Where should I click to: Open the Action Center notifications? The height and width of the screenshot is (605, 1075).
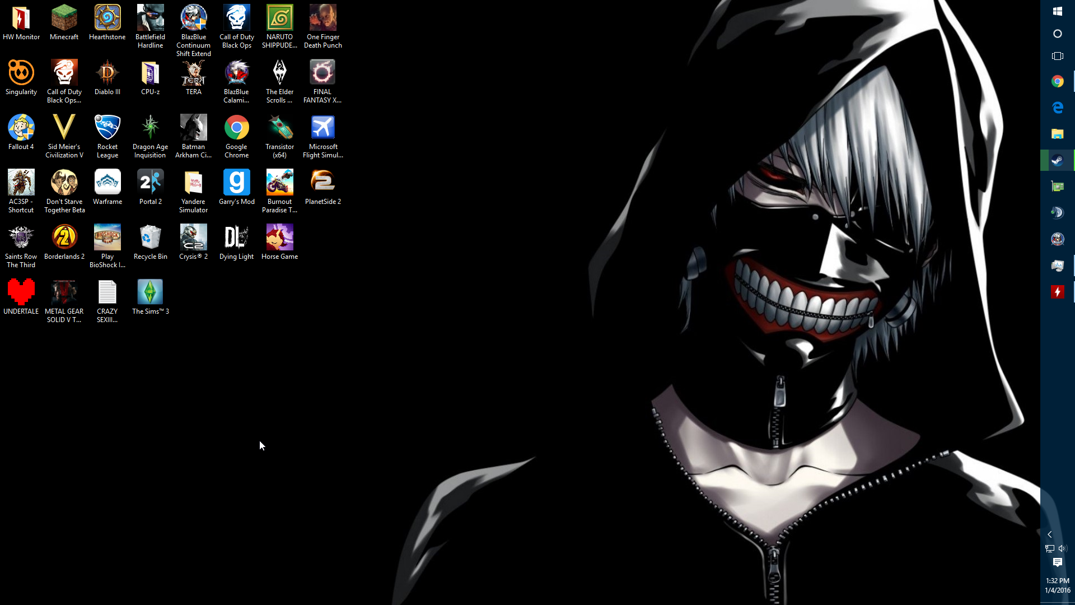point(1057,562)
